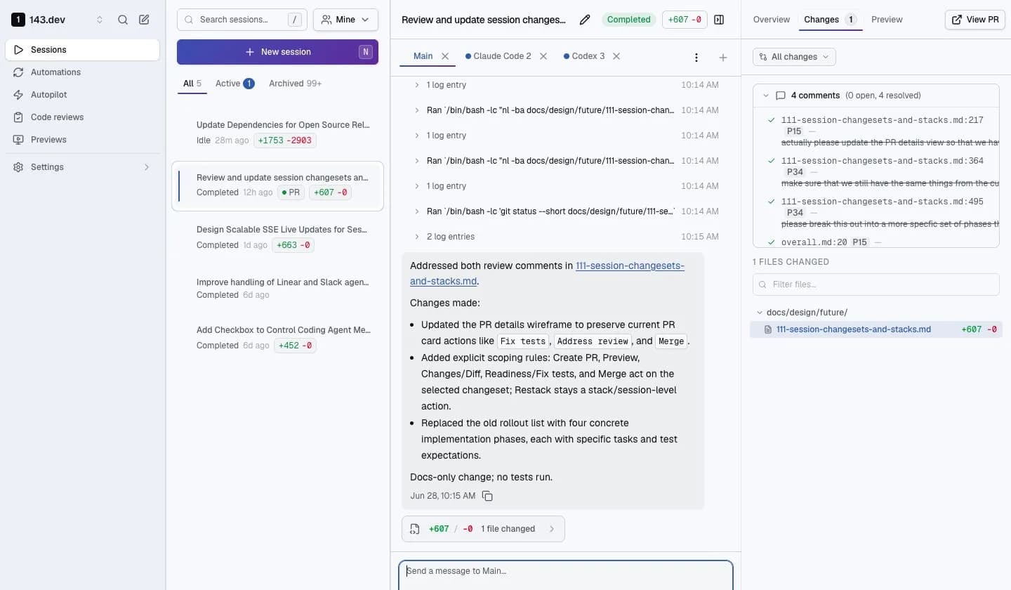Image resolution: width=1011 pixels, height=590 pixels.
Task: Close the Codex 3 tab
Action: coord(616,56)
